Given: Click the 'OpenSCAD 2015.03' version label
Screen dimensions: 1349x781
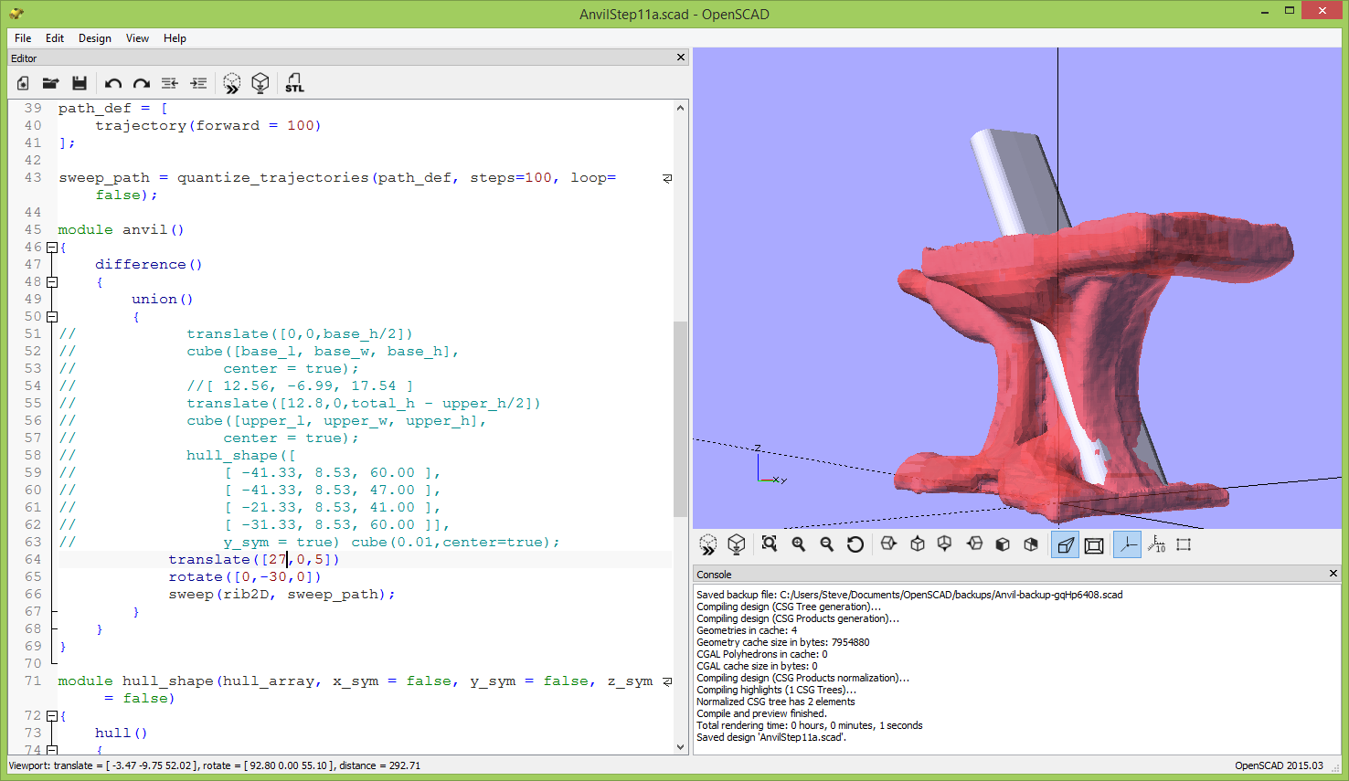Looking at the screenshot, I should (x=1279, y=765).
